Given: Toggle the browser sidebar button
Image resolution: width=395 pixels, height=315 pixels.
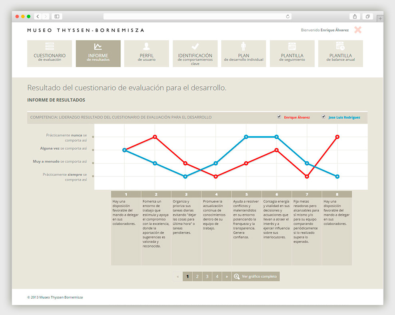Looking at the screenshot, I should coord(57,16).
